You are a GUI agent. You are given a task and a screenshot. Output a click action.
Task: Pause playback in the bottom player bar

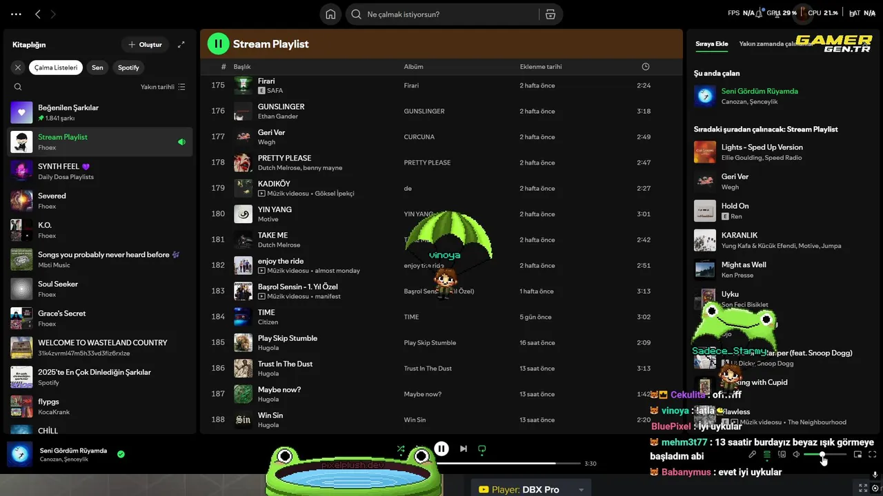coord(441,448)
